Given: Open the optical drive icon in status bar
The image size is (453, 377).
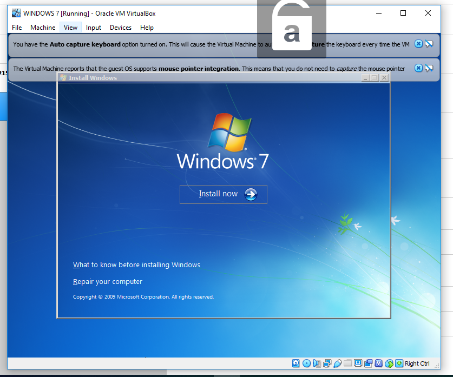Looking at the screenshot, I should point(306,363).
